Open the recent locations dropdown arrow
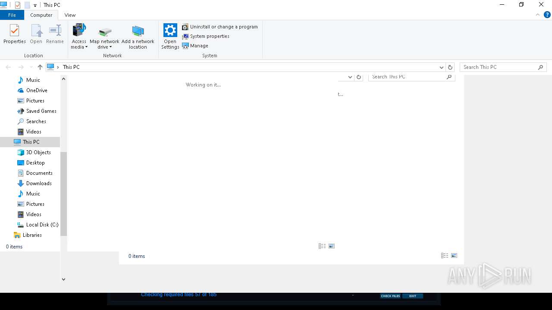The height and width of the screenshot is (310, 552). click(31, 67)
